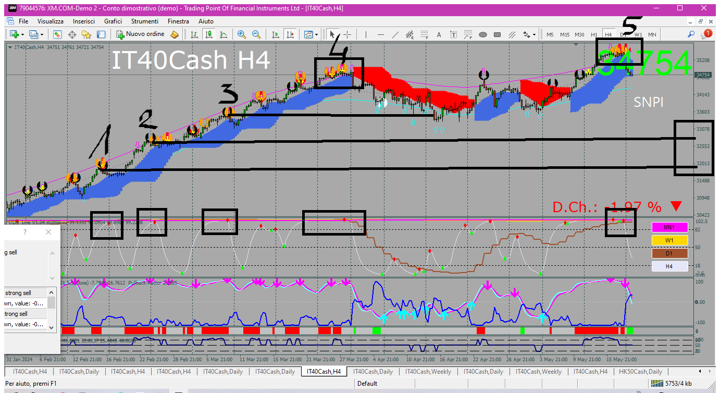Viewport: 720px width, 393px height.
Task: Switch to M30 timeframe
Action: click(x=579, y=34)
